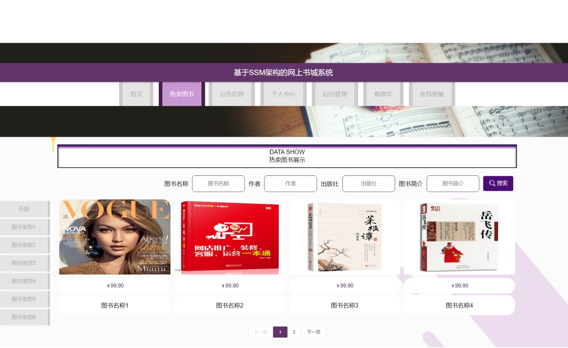Switch to the 后台管理 tab

[335, 94]
